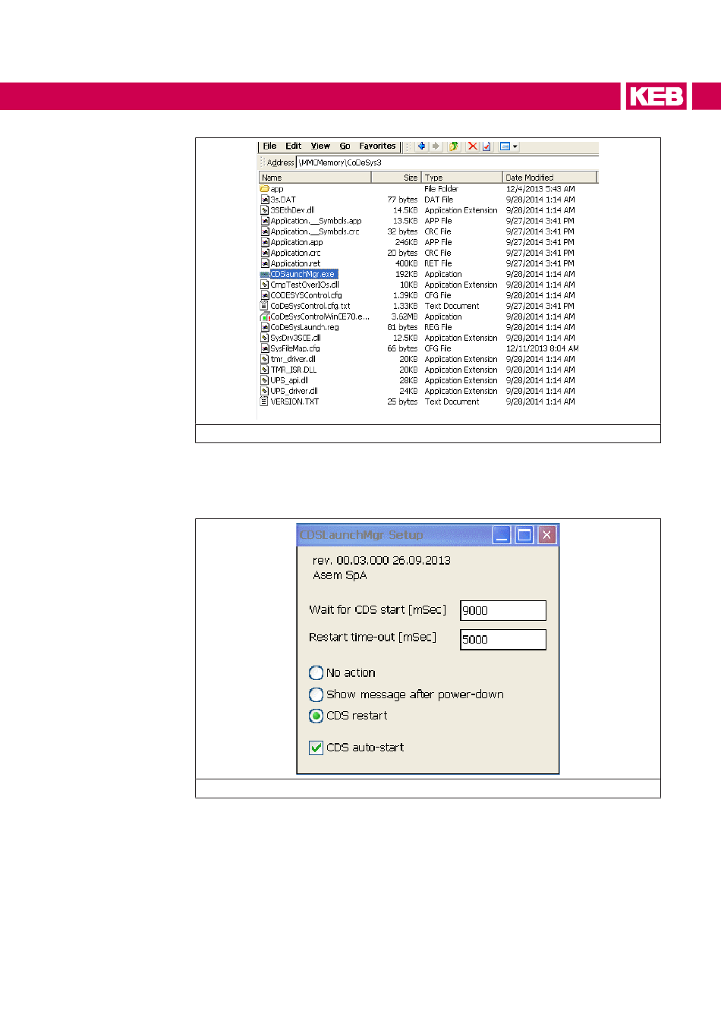The height and width of the screenshot is (1020, 721).
Task: Select the Application.crc file icon
Action: point(265,253)
